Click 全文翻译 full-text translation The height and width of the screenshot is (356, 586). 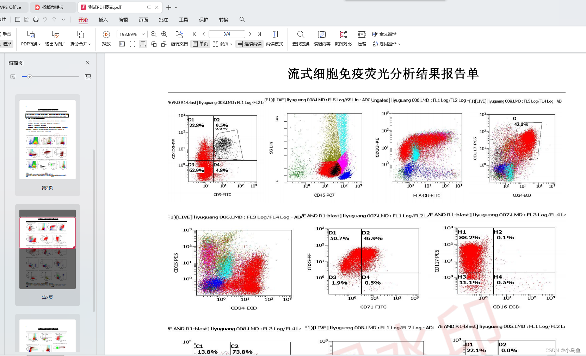[384, 34]
